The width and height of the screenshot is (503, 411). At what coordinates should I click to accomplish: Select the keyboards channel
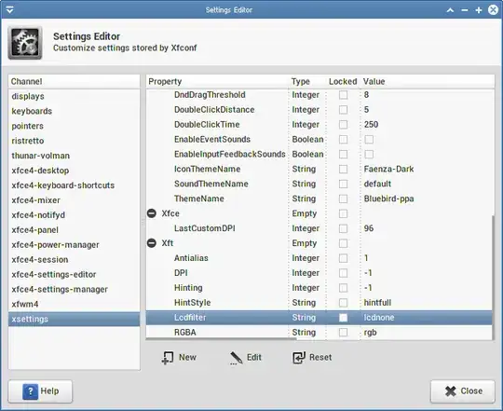point(75,111)
